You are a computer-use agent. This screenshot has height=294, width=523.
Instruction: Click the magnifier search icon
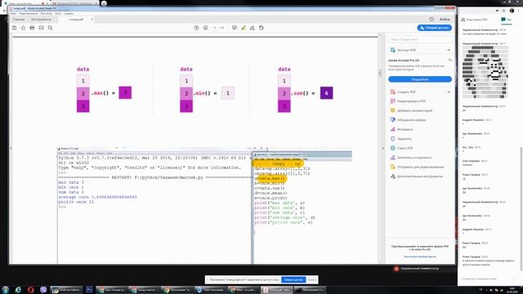(51, 28)
